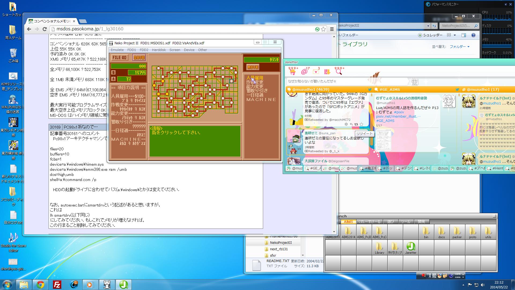The width and height of the screenshot is (515, 290).
Task: Click the retweet icon under the Gundam tweet
Action: [356, 124]
